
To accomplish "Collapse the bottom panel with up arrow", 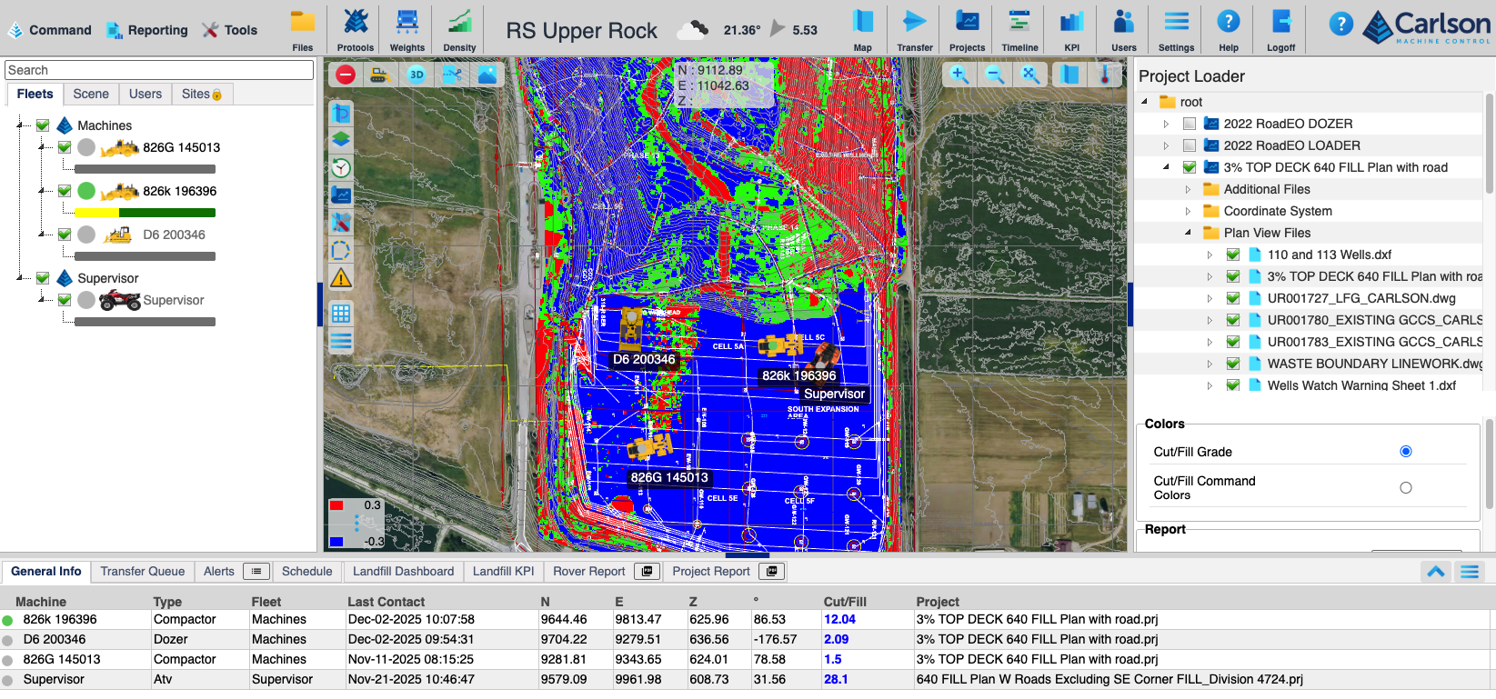I will tap(1436, 572).
